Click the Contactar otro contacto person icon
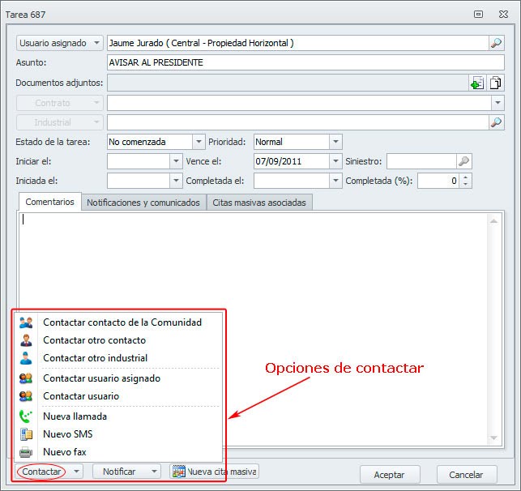 tap(26, 340)
